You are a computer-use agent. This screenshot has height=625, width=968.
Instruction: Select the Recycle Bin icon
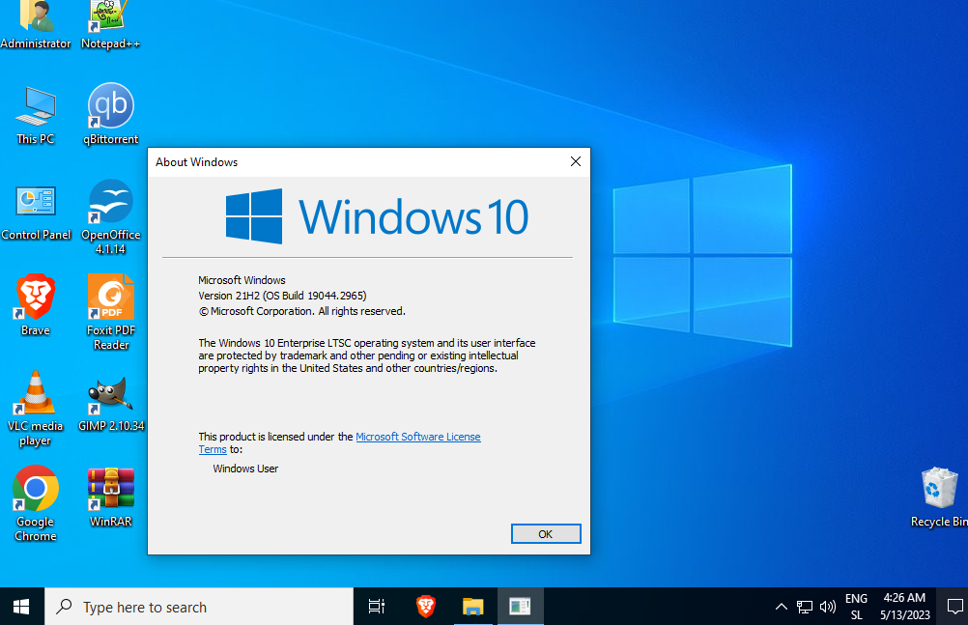(x=939, y=497)
